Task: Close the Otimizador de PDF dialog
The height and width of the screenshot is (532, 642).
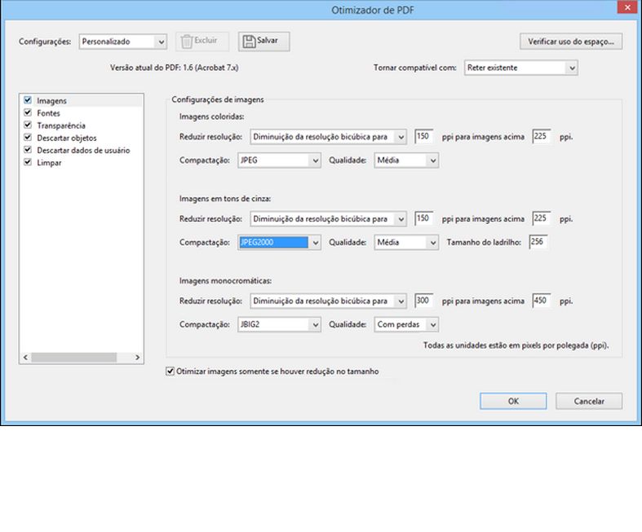Action: 627,7
